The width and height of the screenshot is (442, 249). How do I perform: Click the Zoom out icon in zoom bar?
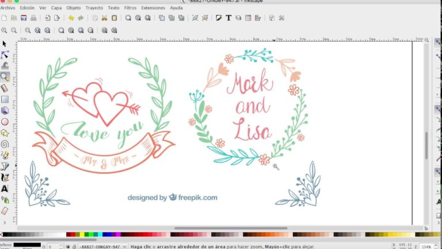(14, 30)
